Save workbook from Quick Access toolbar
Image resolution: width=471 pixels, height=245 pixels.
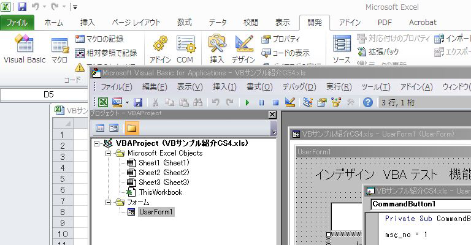[x=22, y=7]
